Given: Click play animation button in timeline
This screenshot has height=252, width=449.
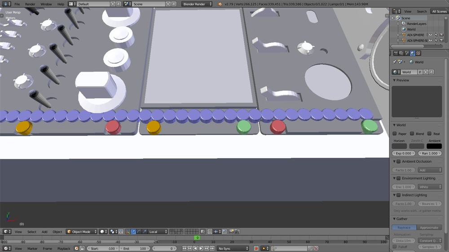Looking at the screenshot, I should (x=201, y=248).
